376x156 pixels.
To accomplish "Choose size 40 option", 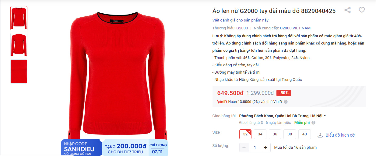I will pos(304,134).
